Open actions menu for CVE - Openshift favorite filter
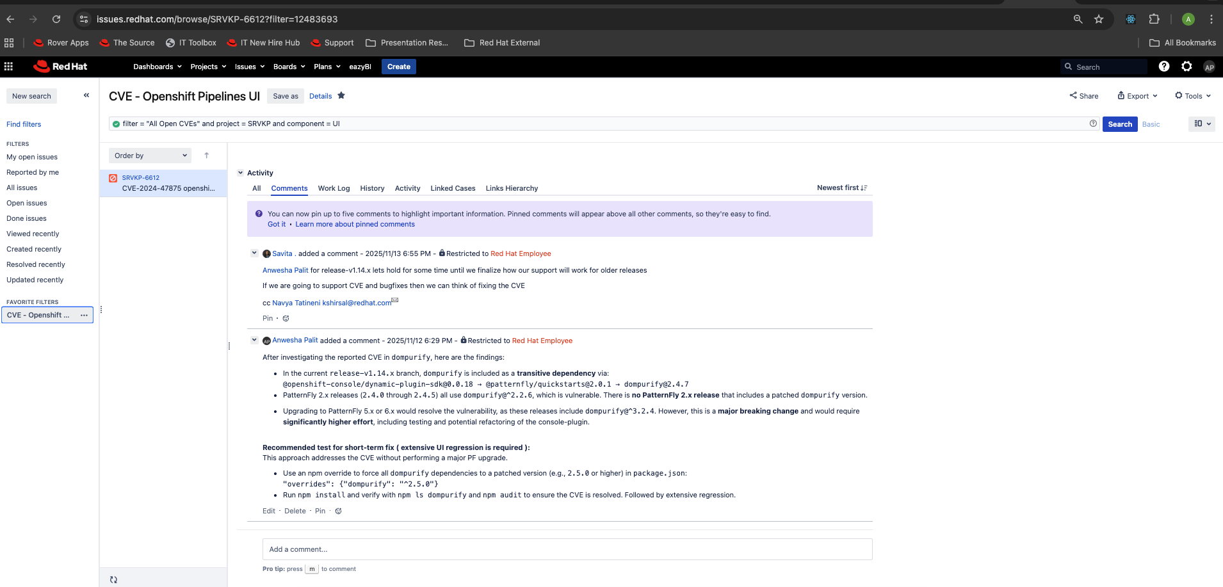1223x587 pixels. point(84,315)
